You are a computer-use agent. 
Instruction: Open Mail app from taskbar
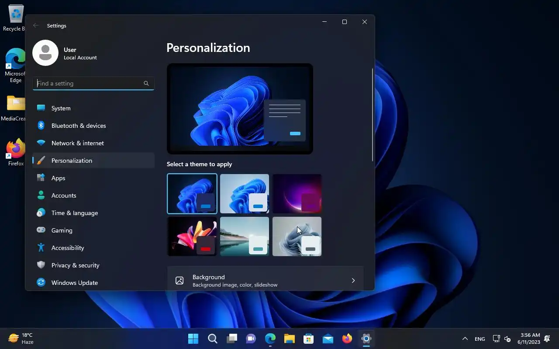[328, 339]
